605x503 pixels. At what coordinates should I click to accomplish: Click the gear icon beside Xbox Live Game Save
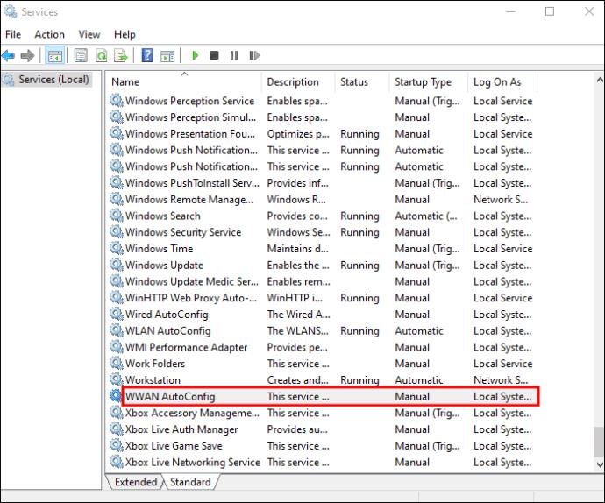click(116, 445)
